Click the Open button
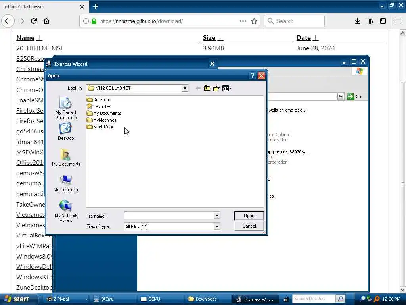Image resolution: width=406 pixels, height=305 pixels. pyautogui.click(x=249, y=216)
